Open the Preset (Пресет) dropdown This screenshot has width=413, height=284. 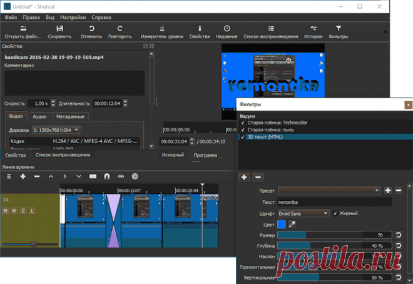329,190
